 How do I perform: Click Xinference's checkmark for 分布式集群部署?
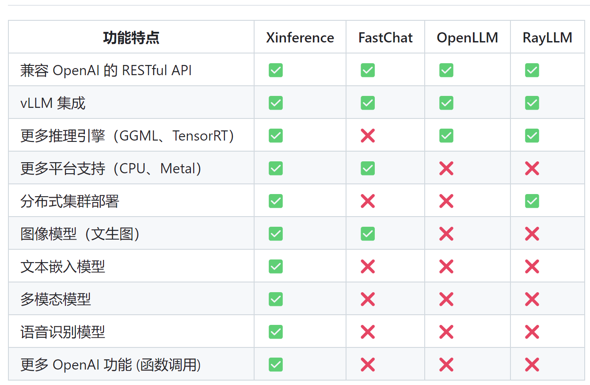[x=275, y=201]
